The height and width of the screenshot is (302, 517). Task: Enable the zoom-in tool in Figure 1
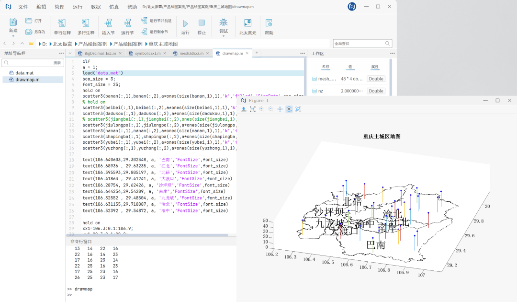coord(262,109)
